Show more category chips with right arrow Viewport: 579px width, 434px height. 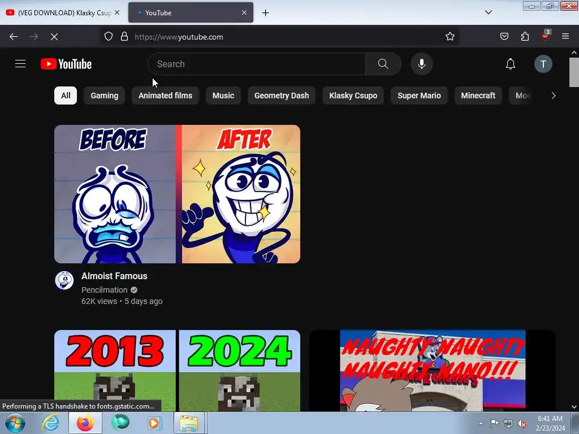pos(553,96)
